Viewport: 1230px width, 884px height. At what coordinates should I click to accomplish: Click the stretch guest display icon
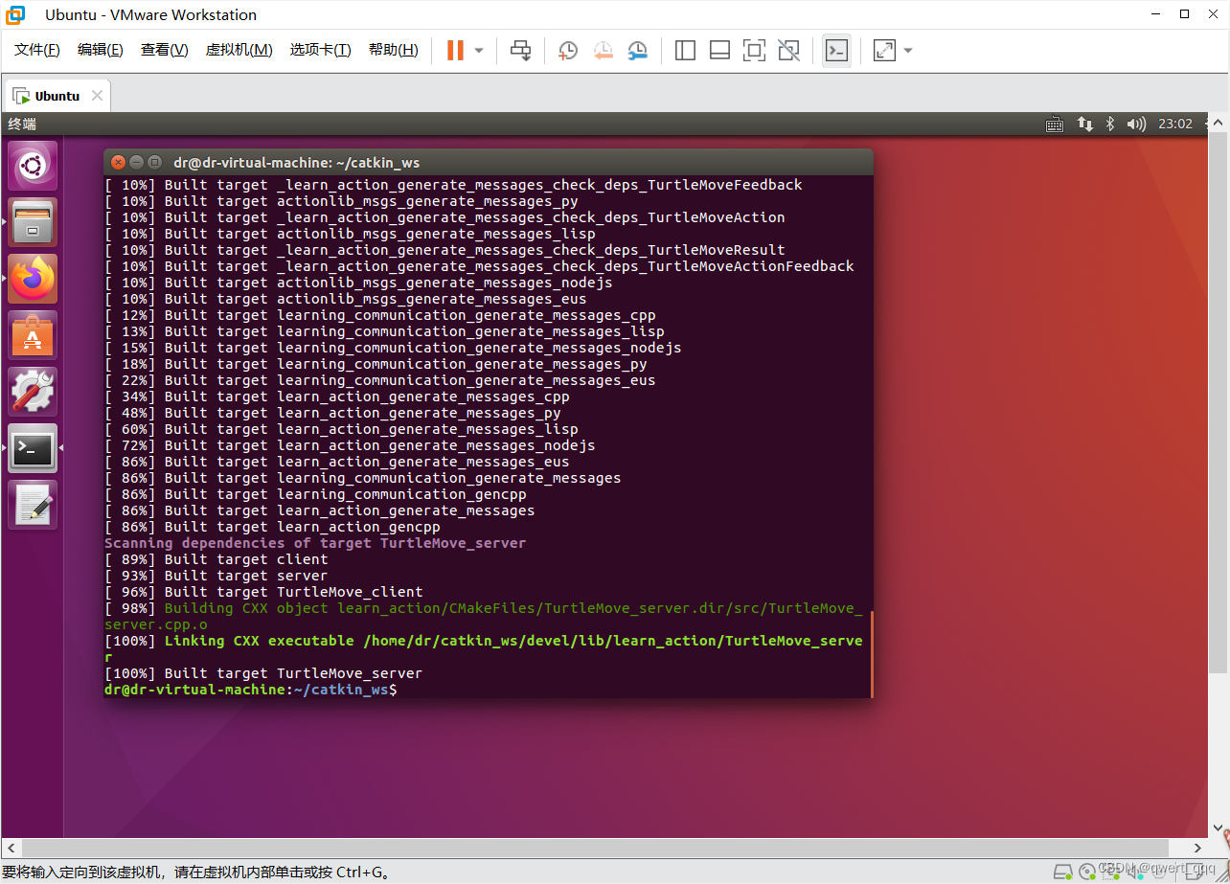884,51
